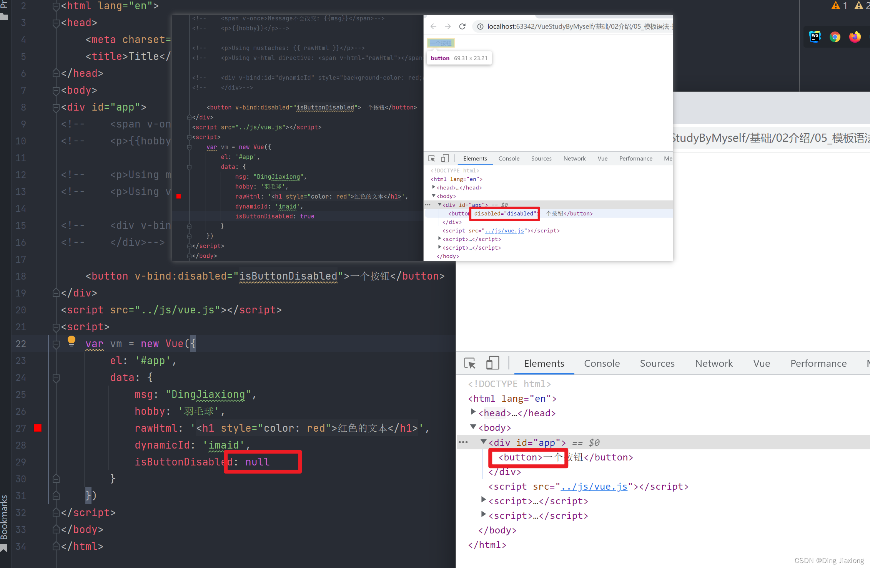Image resolution: width=870 pixels, height=568 pixels.
Task: Switch to Network tab in inset DevTools
Action: (574, 159)
